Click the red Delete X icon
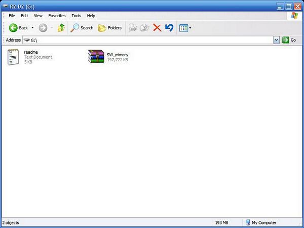This screenshot has width=304, height=228. [157, 28]
